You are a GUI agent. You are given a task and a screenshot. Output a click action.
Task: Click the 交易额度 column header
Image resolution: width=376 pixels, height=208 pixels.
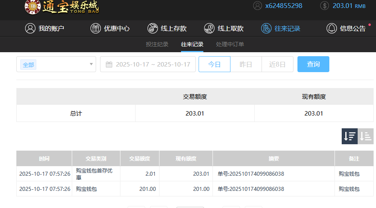(x=140, y=159)
